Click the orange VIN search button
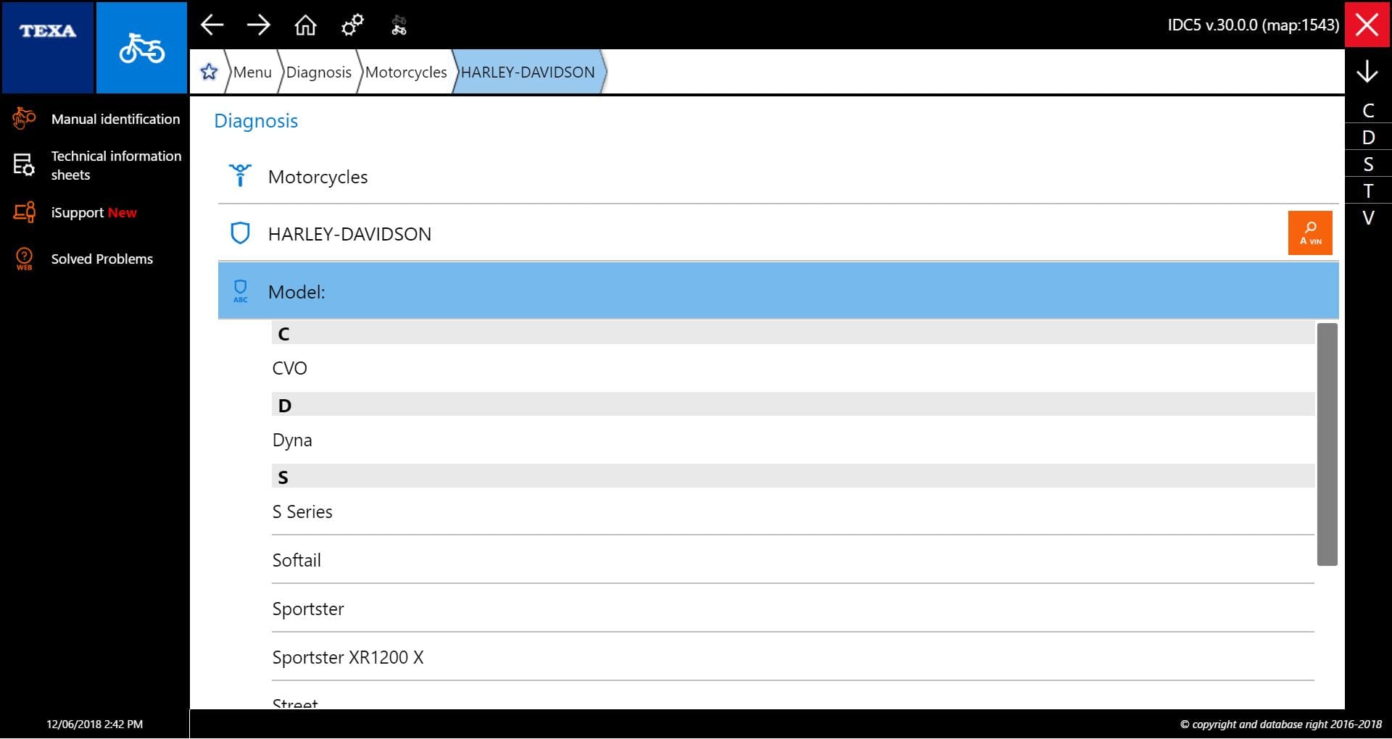The height and width of the screenshot is (739, 1392). 1309,233
